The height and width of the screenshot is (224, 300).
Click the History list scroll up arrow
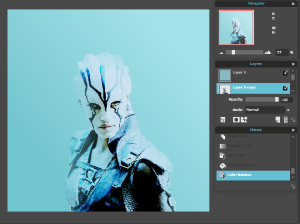(x=293, y=137)
